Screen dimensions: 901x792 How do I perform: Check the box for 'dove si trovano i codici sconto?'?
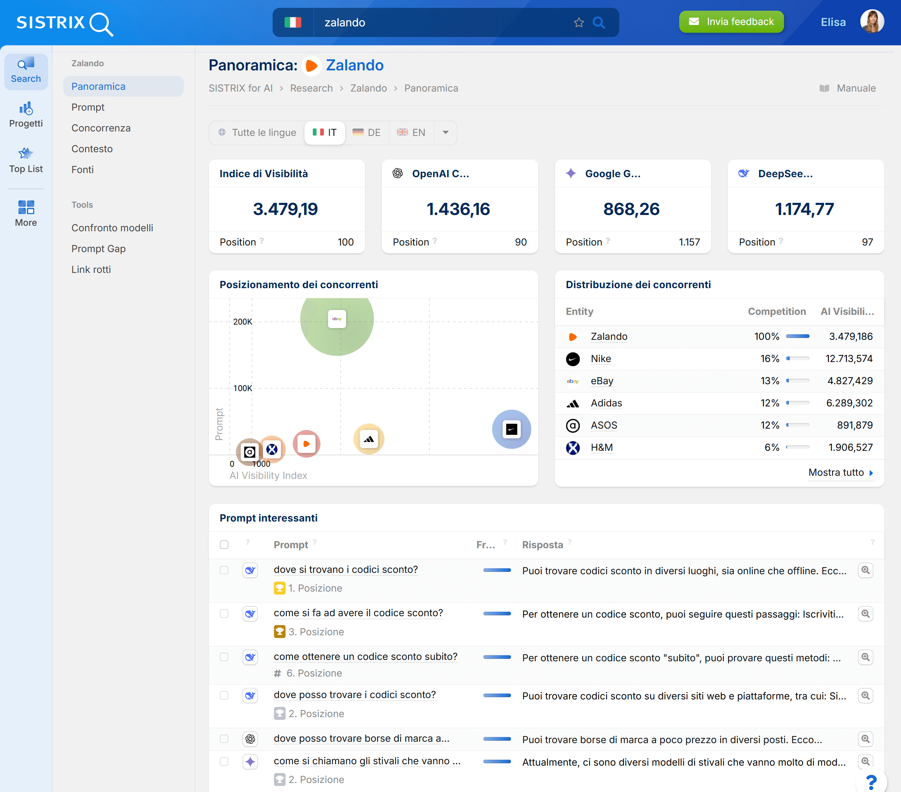[x=224, y=570]
